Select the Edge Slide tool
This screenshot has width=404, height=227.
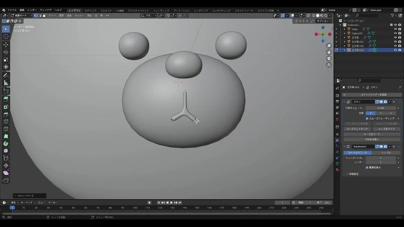point(6,158)
